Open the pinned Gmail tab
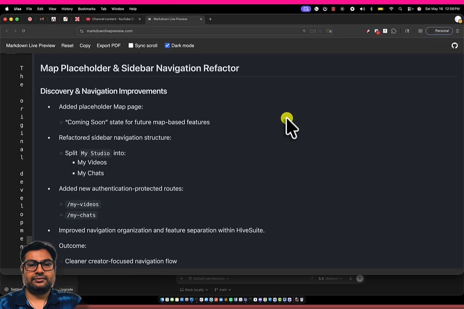The height and width of the screenshot is (309, 464). tap(42, 19)
